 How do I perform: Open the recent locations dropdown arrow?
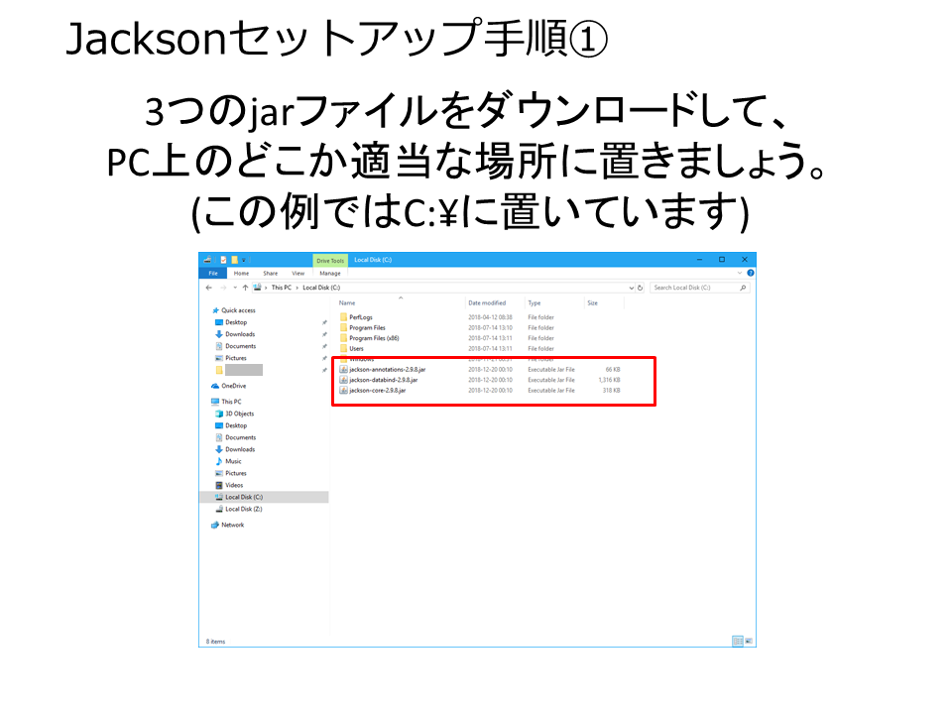click(x=235, y=288)
